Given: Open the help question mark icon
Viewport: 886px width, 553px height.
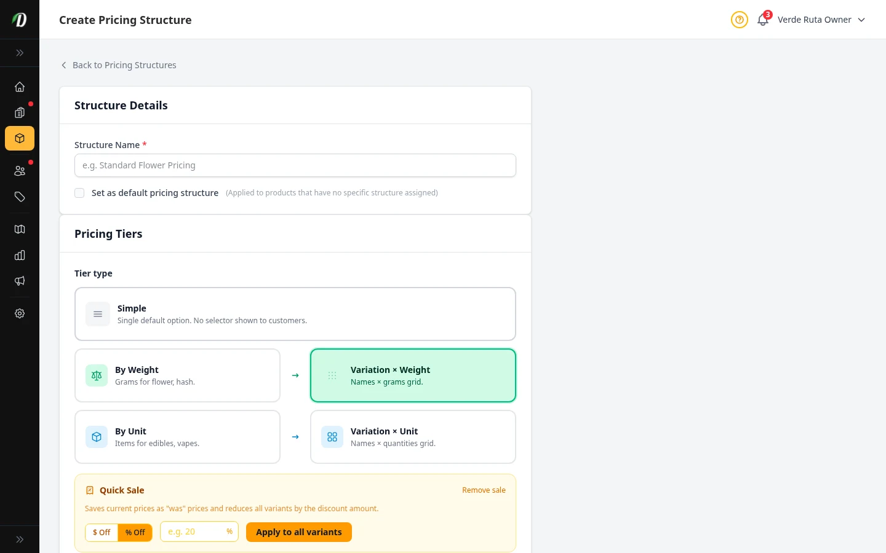Looking at the screenshot, I should click(739, 20).
